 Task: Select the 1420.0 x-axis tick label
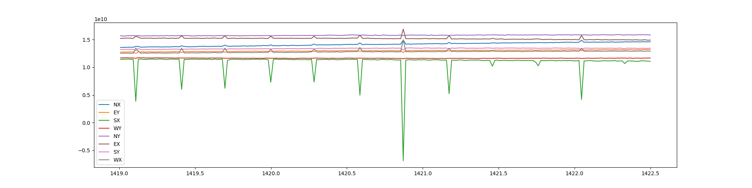click(271, 173)
